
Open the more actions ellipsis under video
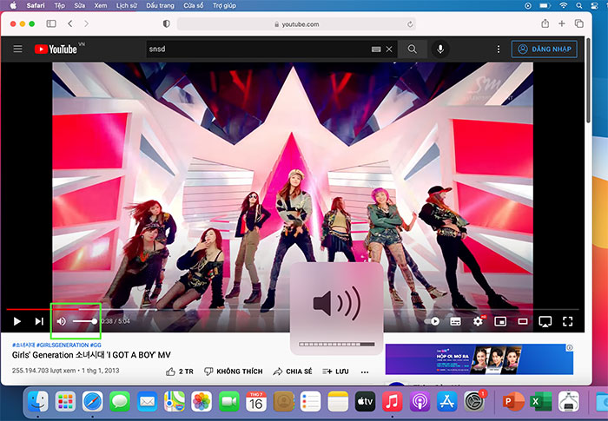click(365, 372)
